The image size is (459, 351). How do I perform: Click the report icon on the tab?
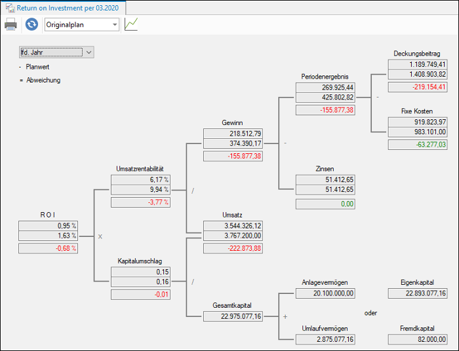tap(10, 8)
